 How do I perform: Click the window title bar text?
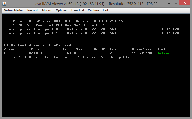[96, 4]
